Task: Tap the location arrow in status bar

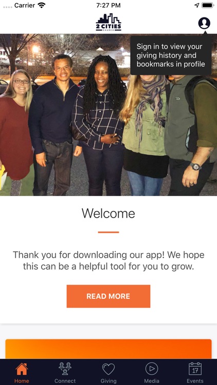Action: click(196, 5)
